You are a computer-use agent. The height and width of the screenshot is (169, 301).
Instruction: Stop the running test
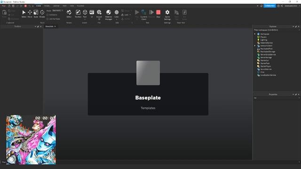158,14
